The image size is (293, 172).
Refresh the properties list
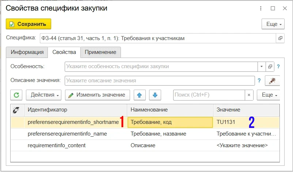(16, 95)
